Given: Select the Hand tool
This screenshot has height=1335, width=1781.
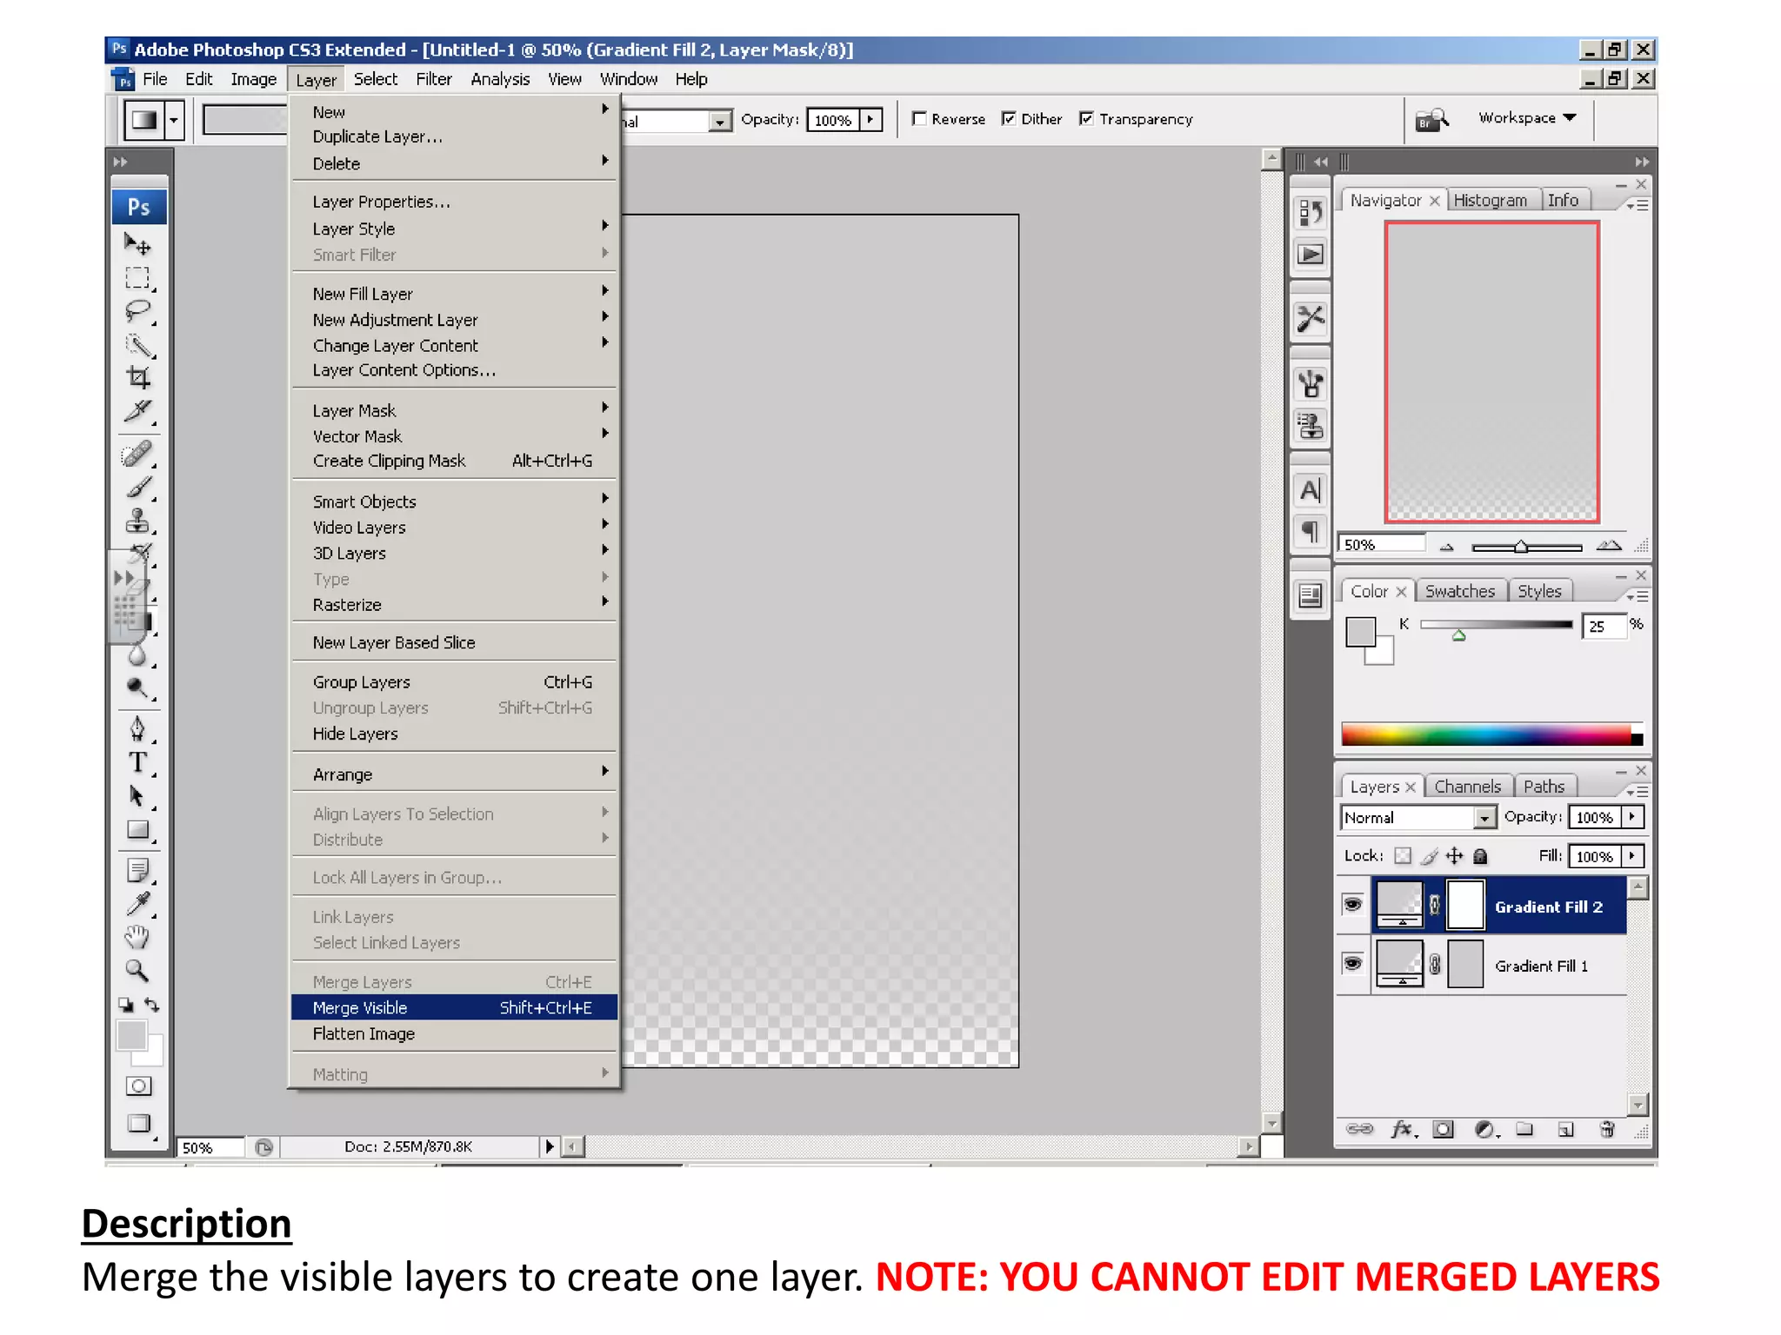Looking at the screenshot, I should [137, 937].
